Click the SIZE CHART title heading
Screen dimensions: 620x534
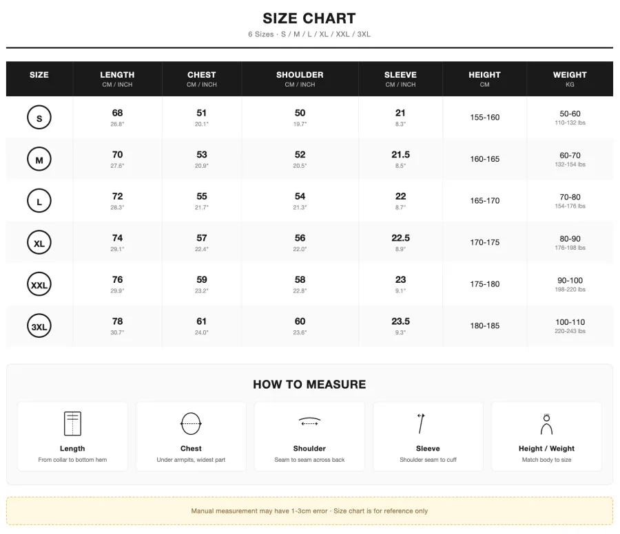(309, 18)
